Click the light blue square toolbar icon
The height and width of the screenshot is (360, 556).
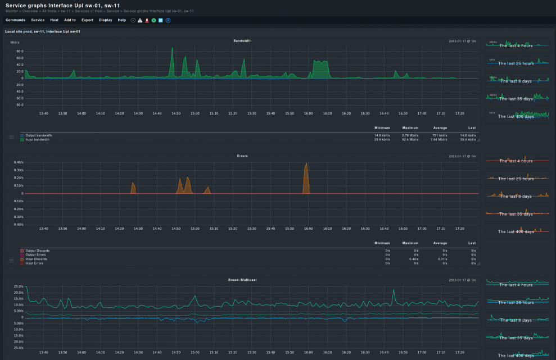click(161, 20)
